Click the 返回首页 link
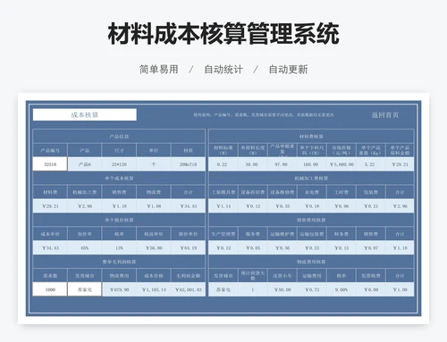 384,115
